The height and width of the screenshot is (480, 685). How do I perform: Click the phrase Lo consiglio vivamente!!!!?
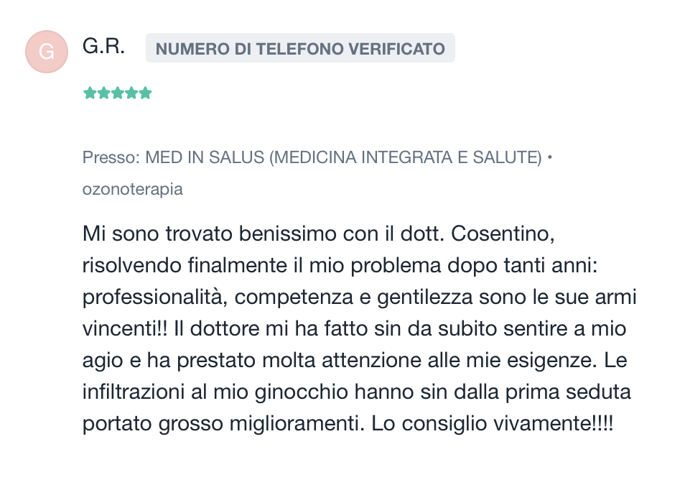pyautogui.click(x=493, y=423)
